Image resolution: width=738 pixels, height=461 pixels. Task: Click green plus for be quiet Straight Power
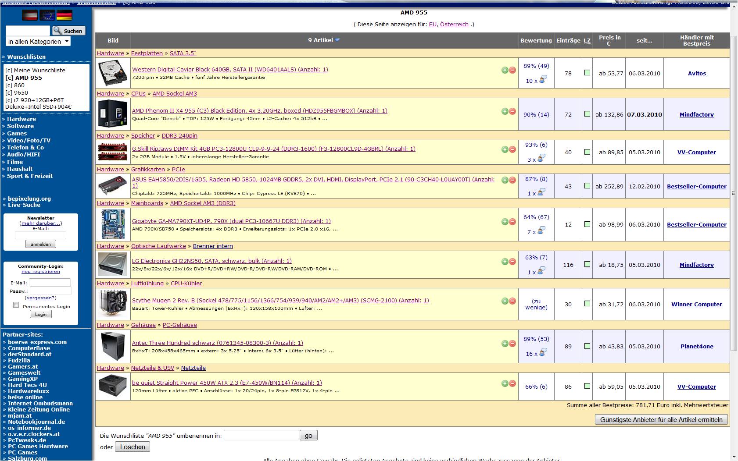505,383
